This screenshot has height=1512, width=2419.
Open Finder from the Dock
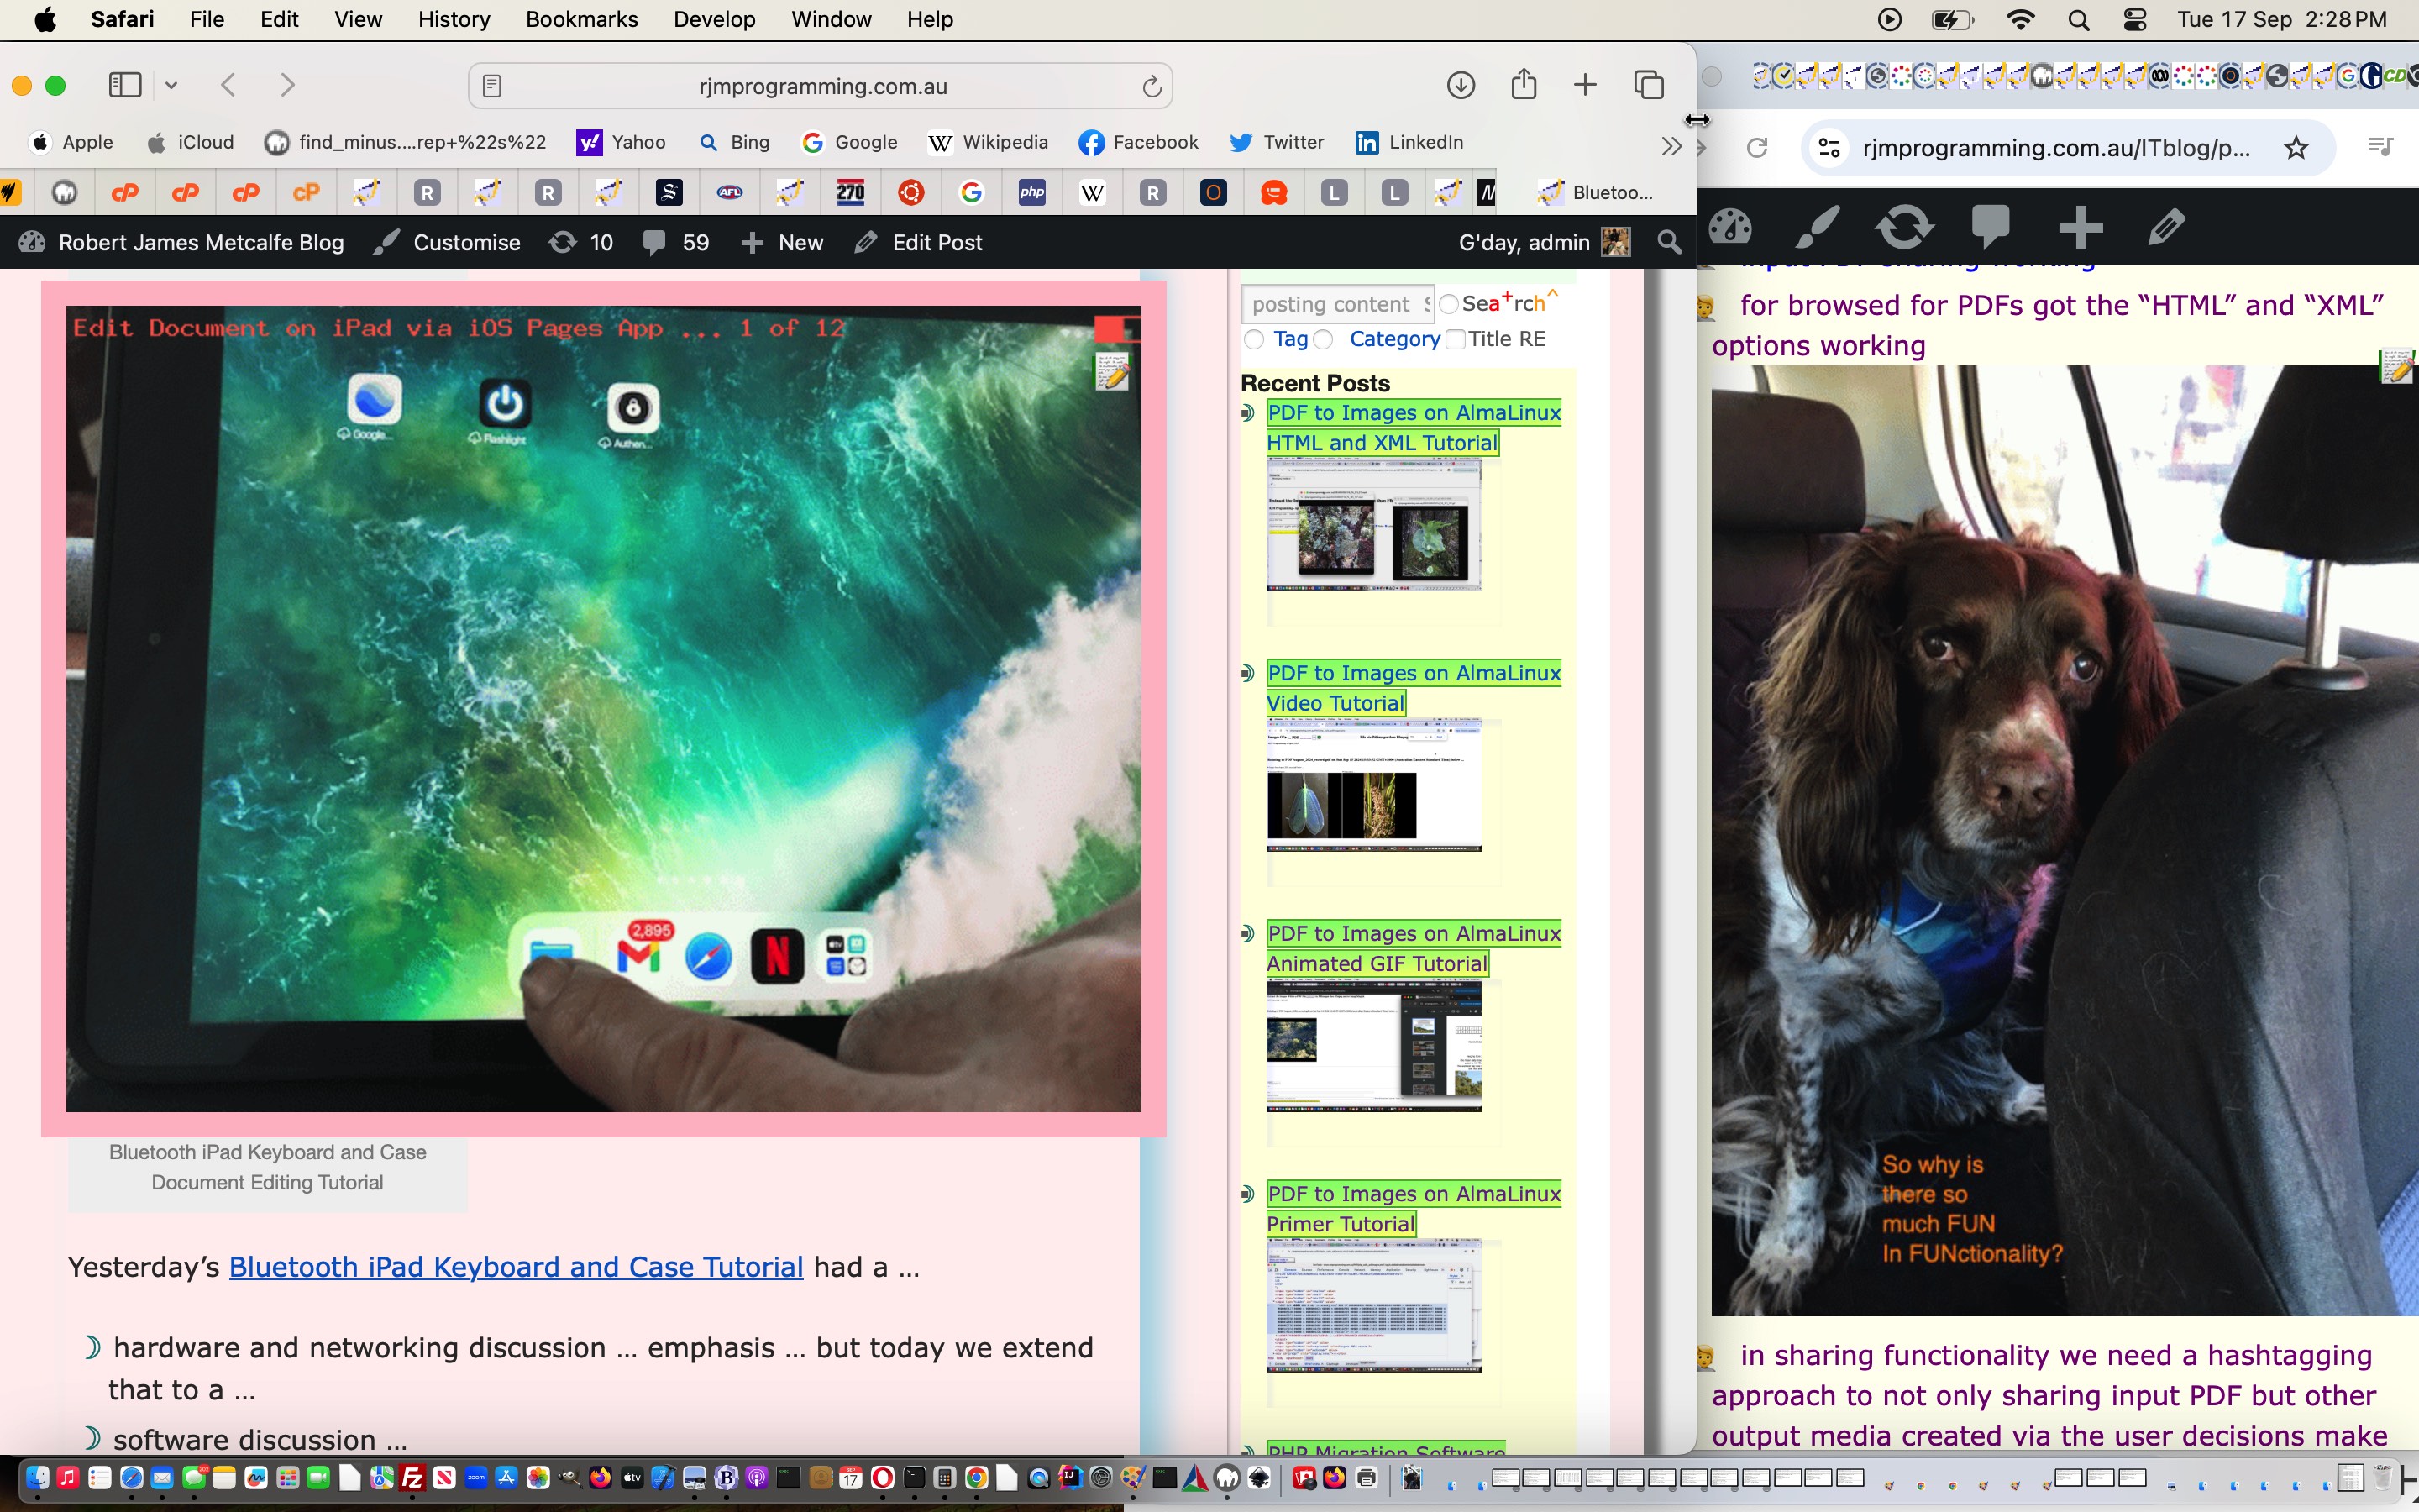click(x=37, y=1478)
